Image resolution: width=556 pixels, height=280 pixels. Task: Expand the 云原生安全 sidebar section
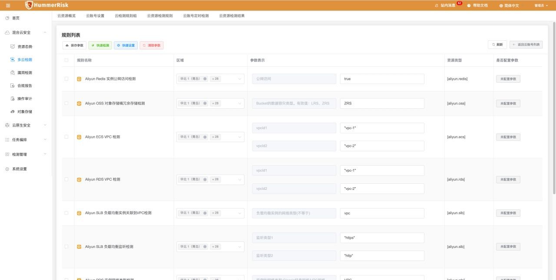click(45, 125)
